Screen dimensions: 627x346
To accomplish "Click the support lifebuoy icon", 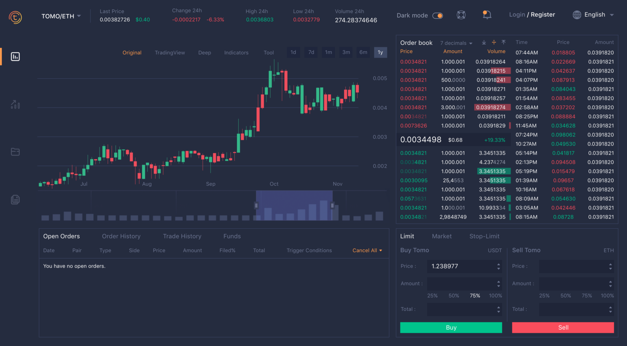I will [x=461, y=15].
